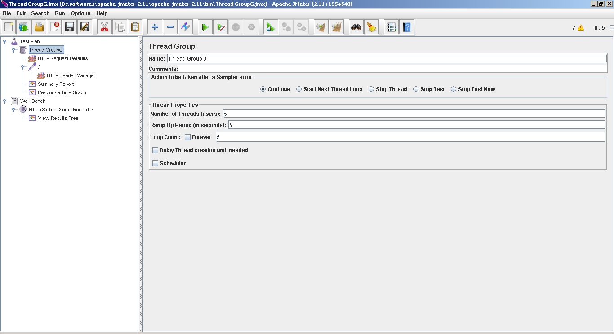This screenshot has width=614, height=334.
Task: Open Search with binoculars icon
Action: 356,27
